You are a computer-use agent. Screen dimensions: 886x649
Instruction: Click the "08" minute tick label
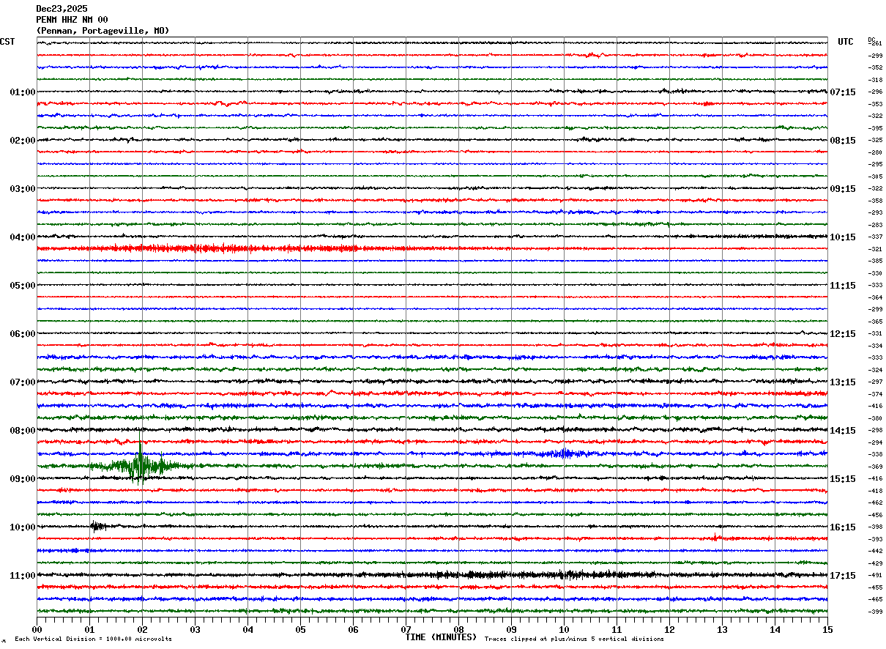coord(458,629)
